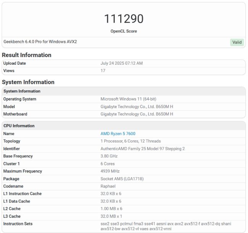This screenshot has width=248, height=233.
Task: Click the Operating System label
Action: click(x=20, y=99)
